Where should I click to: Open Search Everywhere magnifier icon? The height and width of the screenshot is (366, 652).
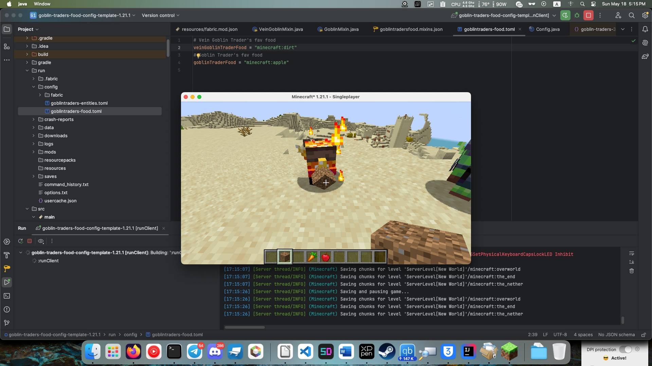tap(632, 16)
